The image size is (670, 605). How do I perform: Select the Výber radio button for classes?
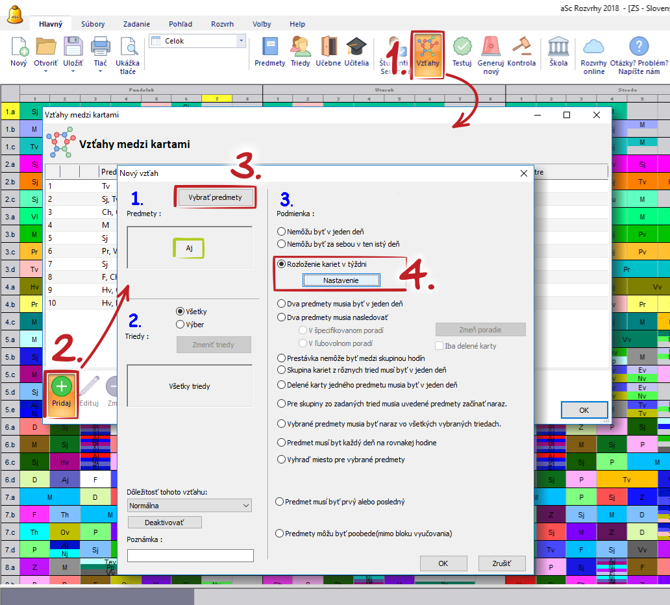point(180,324)
